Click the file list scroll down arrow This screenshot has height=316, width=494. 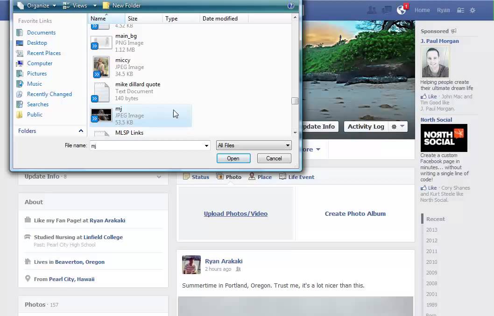[x=295, y=132]
